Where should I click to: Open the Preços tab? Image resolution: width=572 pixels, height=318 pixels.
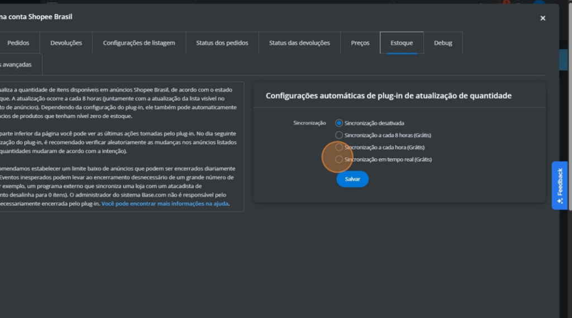[x=360, y=43]
